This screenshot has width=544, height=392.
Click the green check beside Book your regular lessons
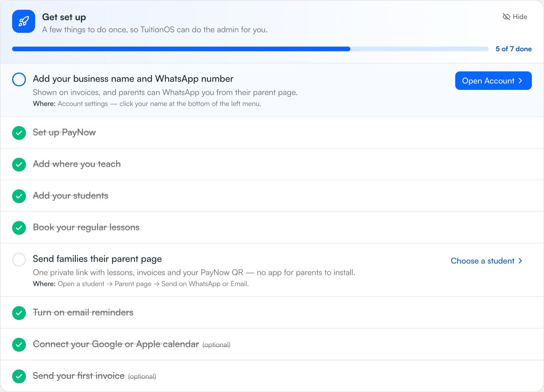pyautogui.click(x=19, y=228)
